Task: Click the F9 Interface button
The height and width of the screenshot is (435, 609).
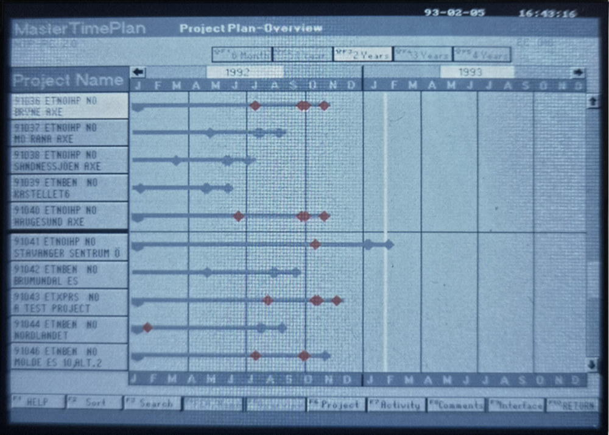Action: tap(516, 405)
